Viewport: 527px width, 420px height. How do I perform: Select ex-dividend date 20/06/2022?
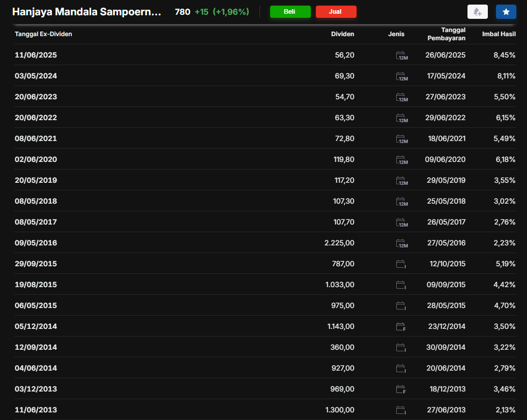click(x=36, y=118)
